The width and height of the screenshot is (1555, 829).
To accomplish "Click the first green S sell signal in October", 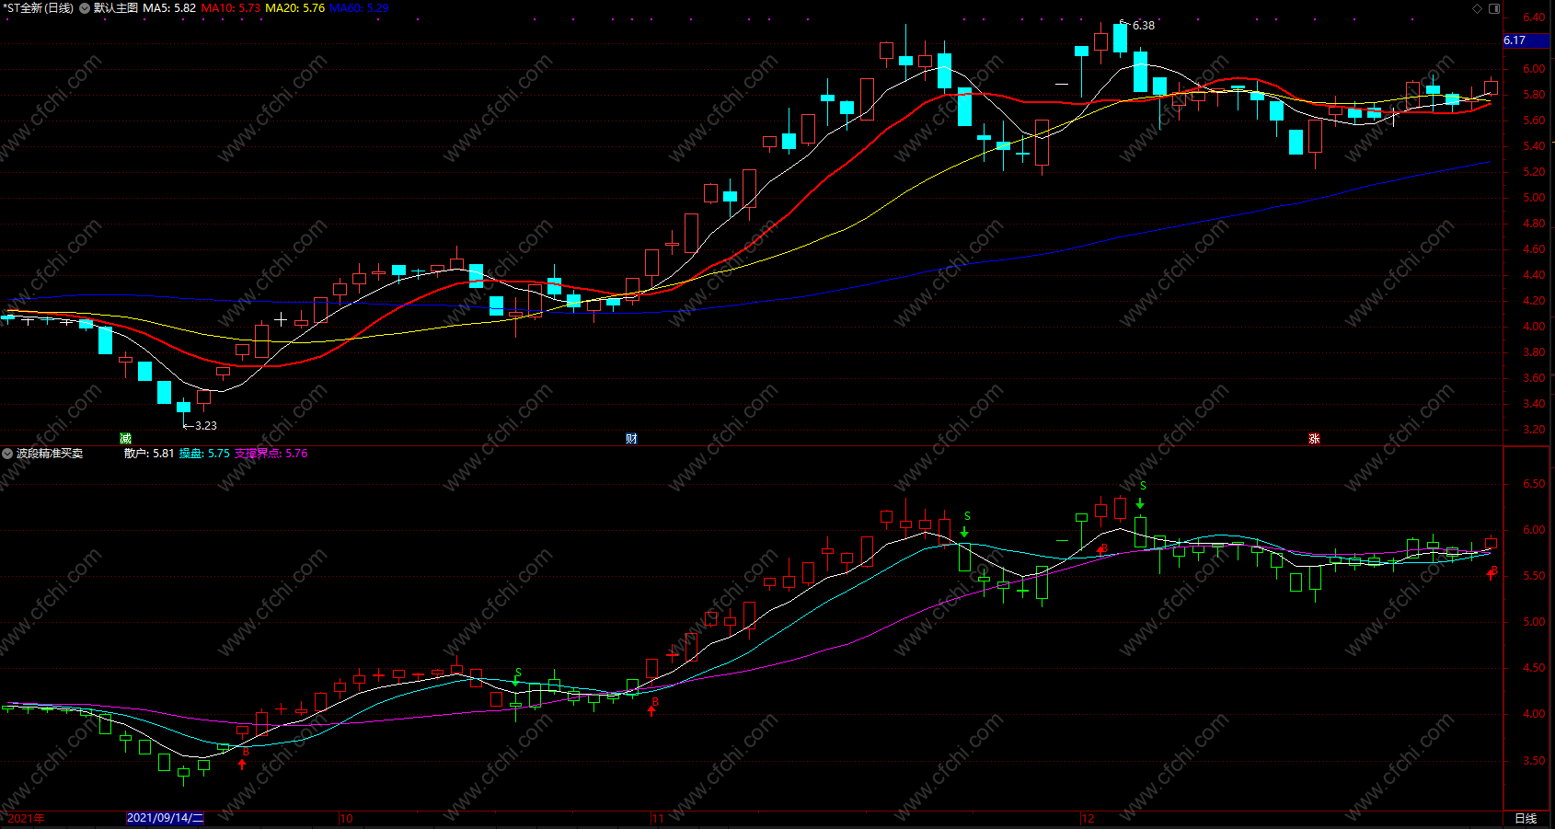I will point(517,679).
